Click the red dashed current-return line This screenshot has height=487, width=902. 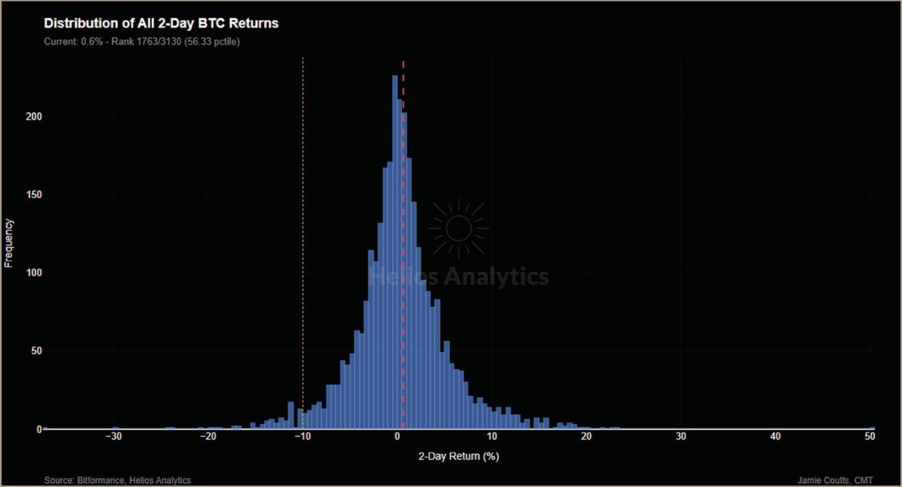coord(403,245)
